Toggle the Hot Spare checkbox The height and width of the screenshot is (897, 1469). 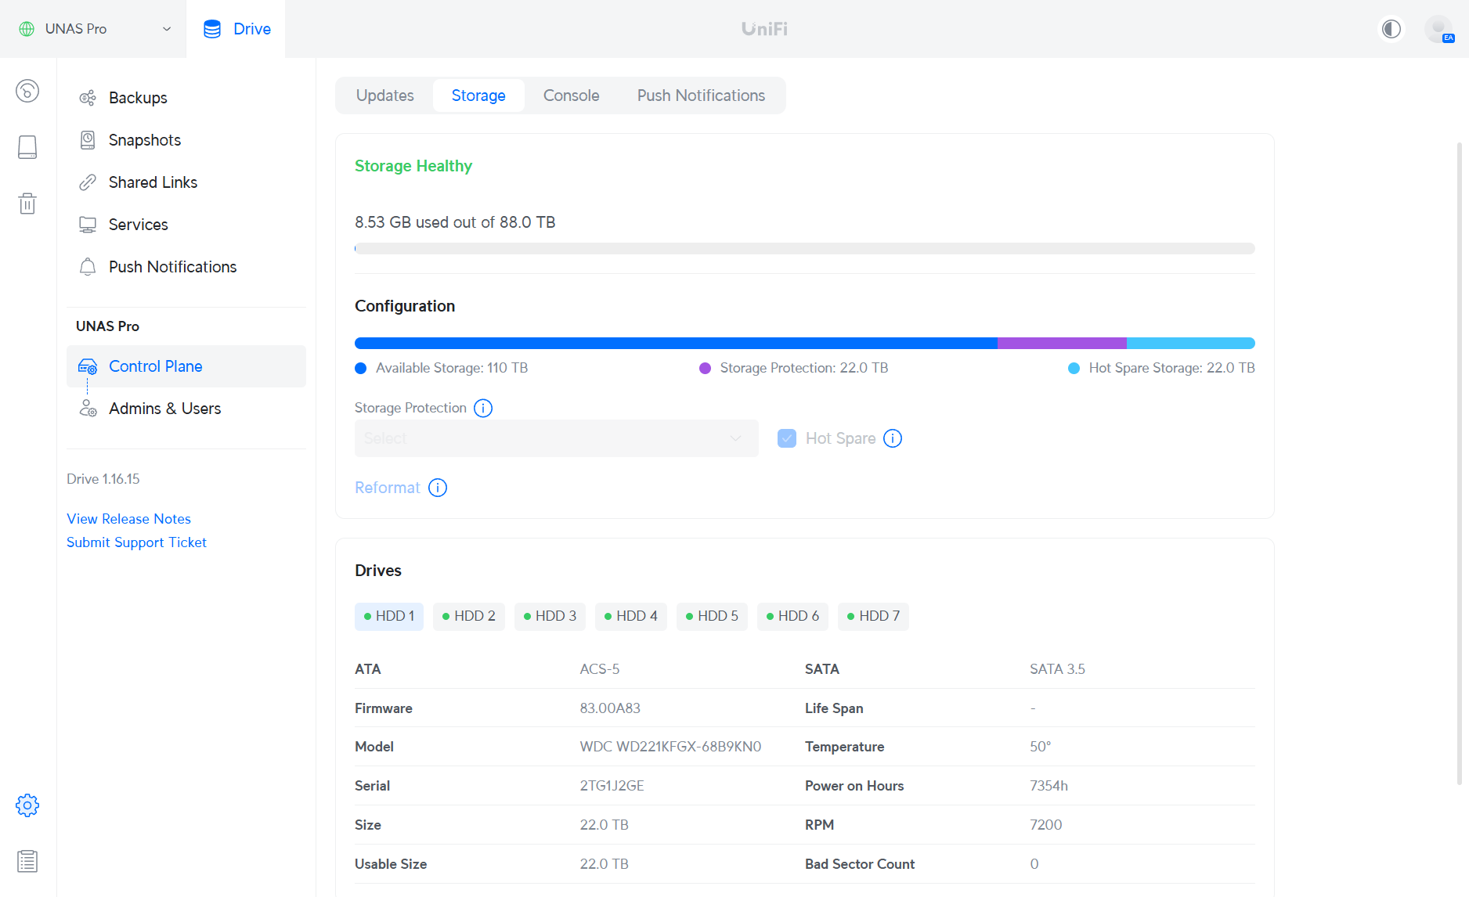point(787,438)
